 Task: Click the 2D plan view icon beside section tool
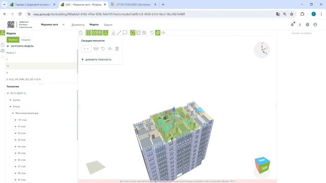(139, 33)
